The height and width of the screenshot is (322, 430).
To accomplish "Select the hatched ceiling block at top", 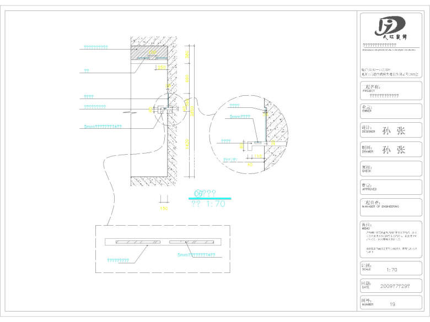I will point(149,53).
